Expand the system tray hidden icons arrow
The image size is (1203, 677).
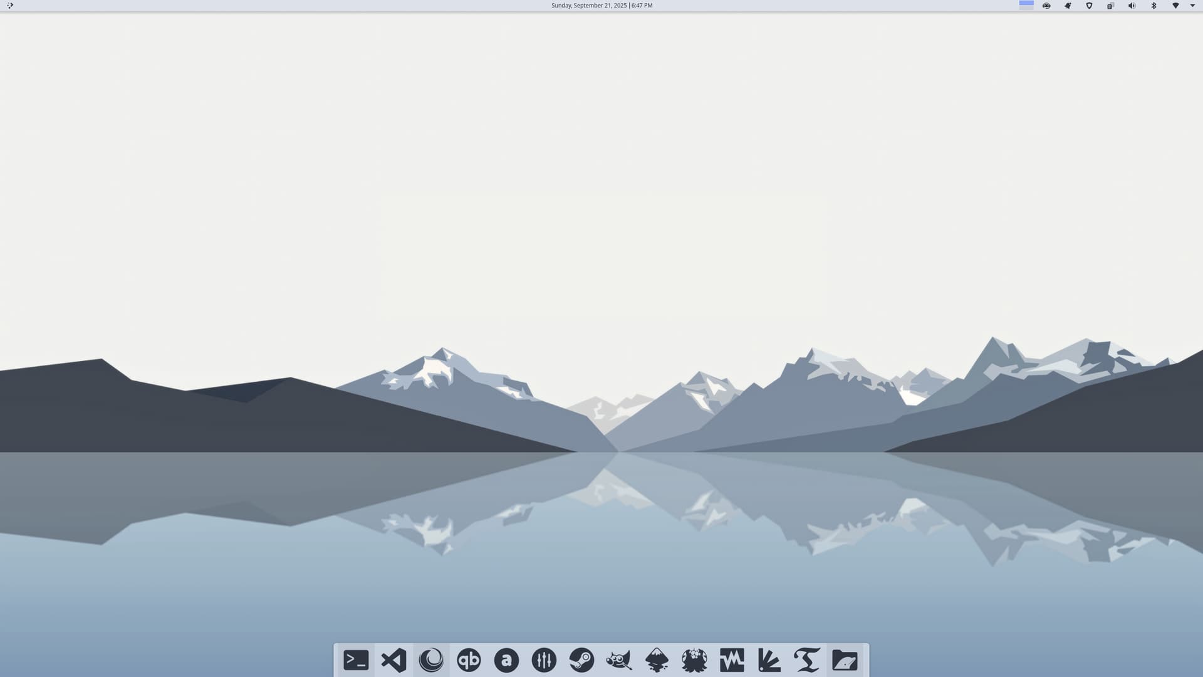[1192, 6]
